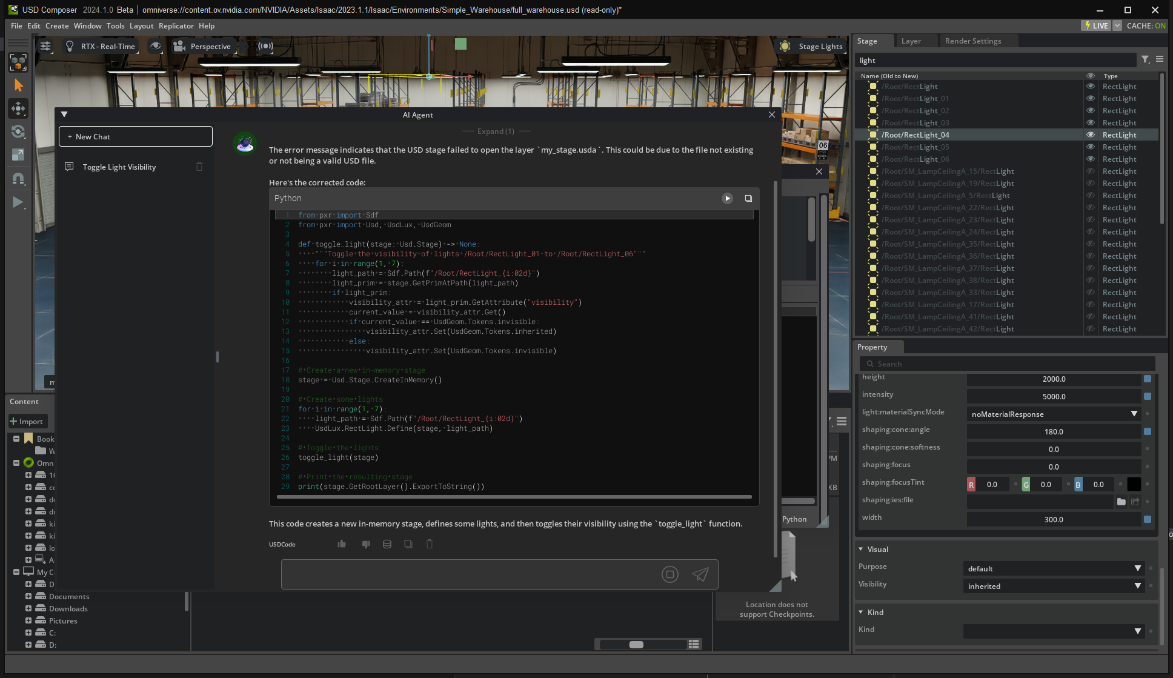
Task: Click the intensity value field 5000.0
Action: pos(1054,396)
